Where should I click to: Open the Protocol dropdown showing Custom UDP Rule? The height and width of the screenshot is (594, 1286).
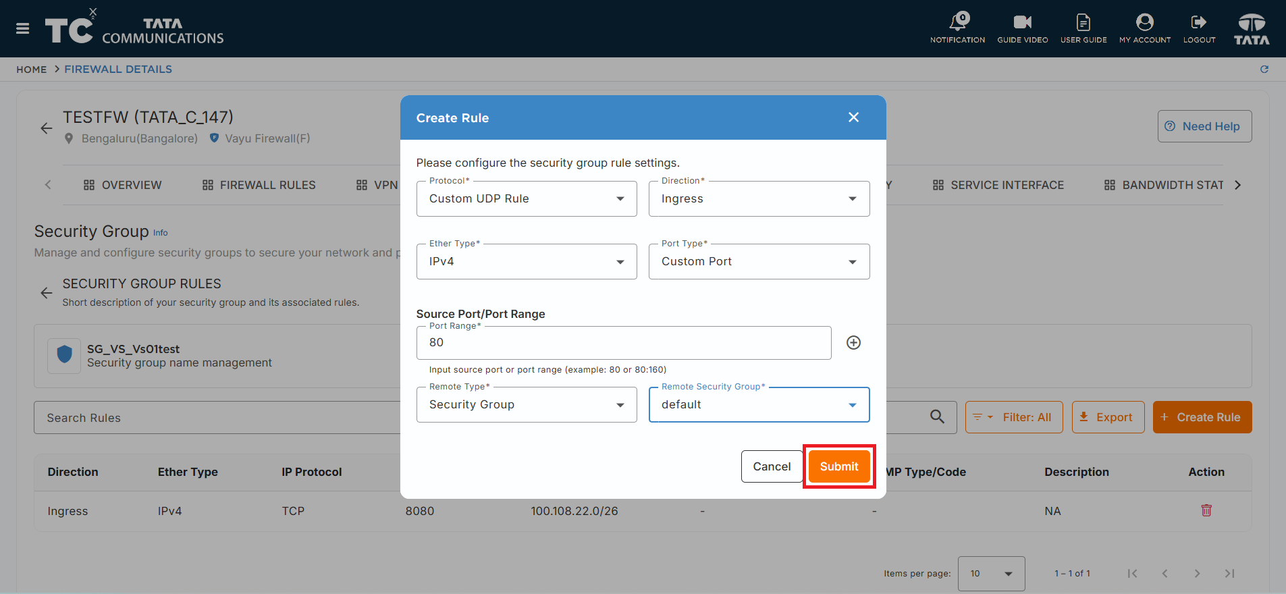pos(527,198)
